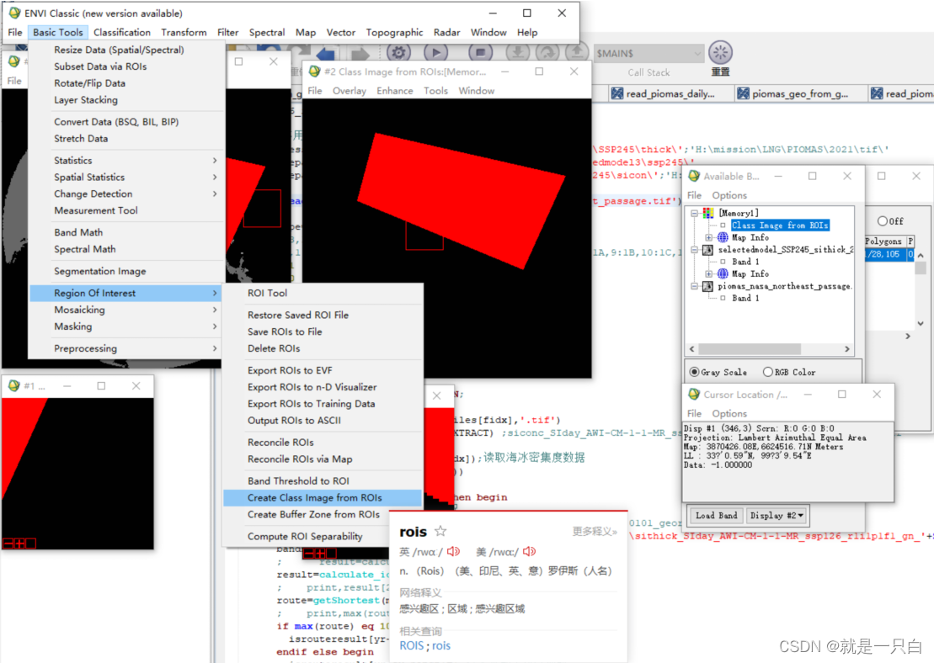Expand the Statistics submenu
The width and height of the screenshot is (934, 663).
click(x=127, y=161)
